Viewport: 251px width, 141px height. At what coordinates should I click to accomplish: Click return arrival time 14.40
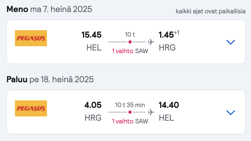point(169,105)
